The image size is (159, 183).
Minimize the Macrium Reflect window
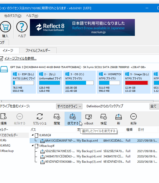click(147, 8)
